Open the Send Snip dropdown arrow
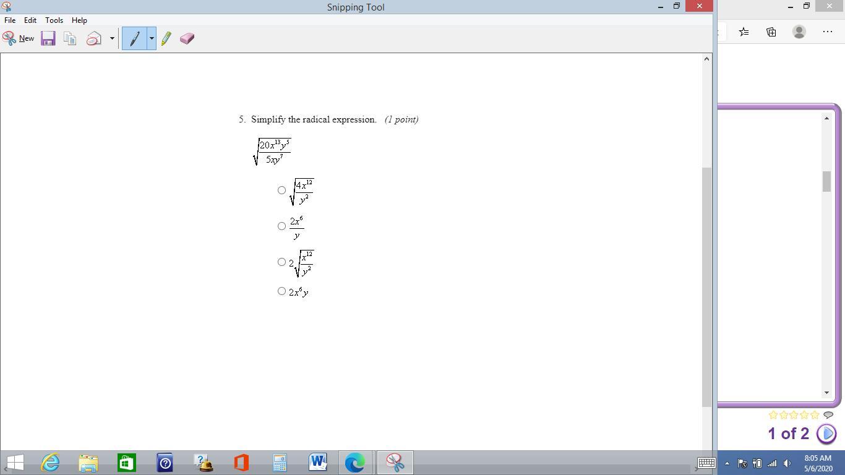 click(x=112, y=38)
